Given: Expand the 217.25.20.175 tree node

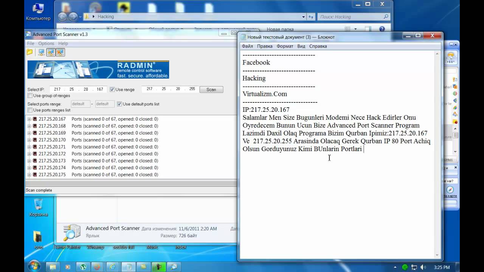Looking at the screenshot, I should [x=29, y=175].
